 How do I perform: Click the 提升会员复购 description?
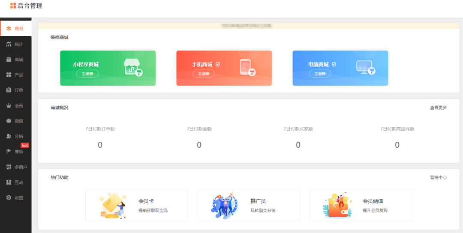coord(375,211)
